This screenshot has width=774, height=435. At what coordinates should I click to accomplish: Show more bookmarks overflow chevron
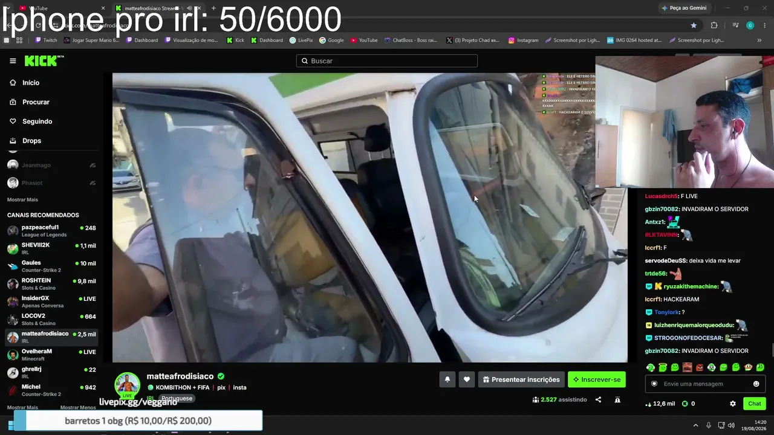click(x=759, y=40)
